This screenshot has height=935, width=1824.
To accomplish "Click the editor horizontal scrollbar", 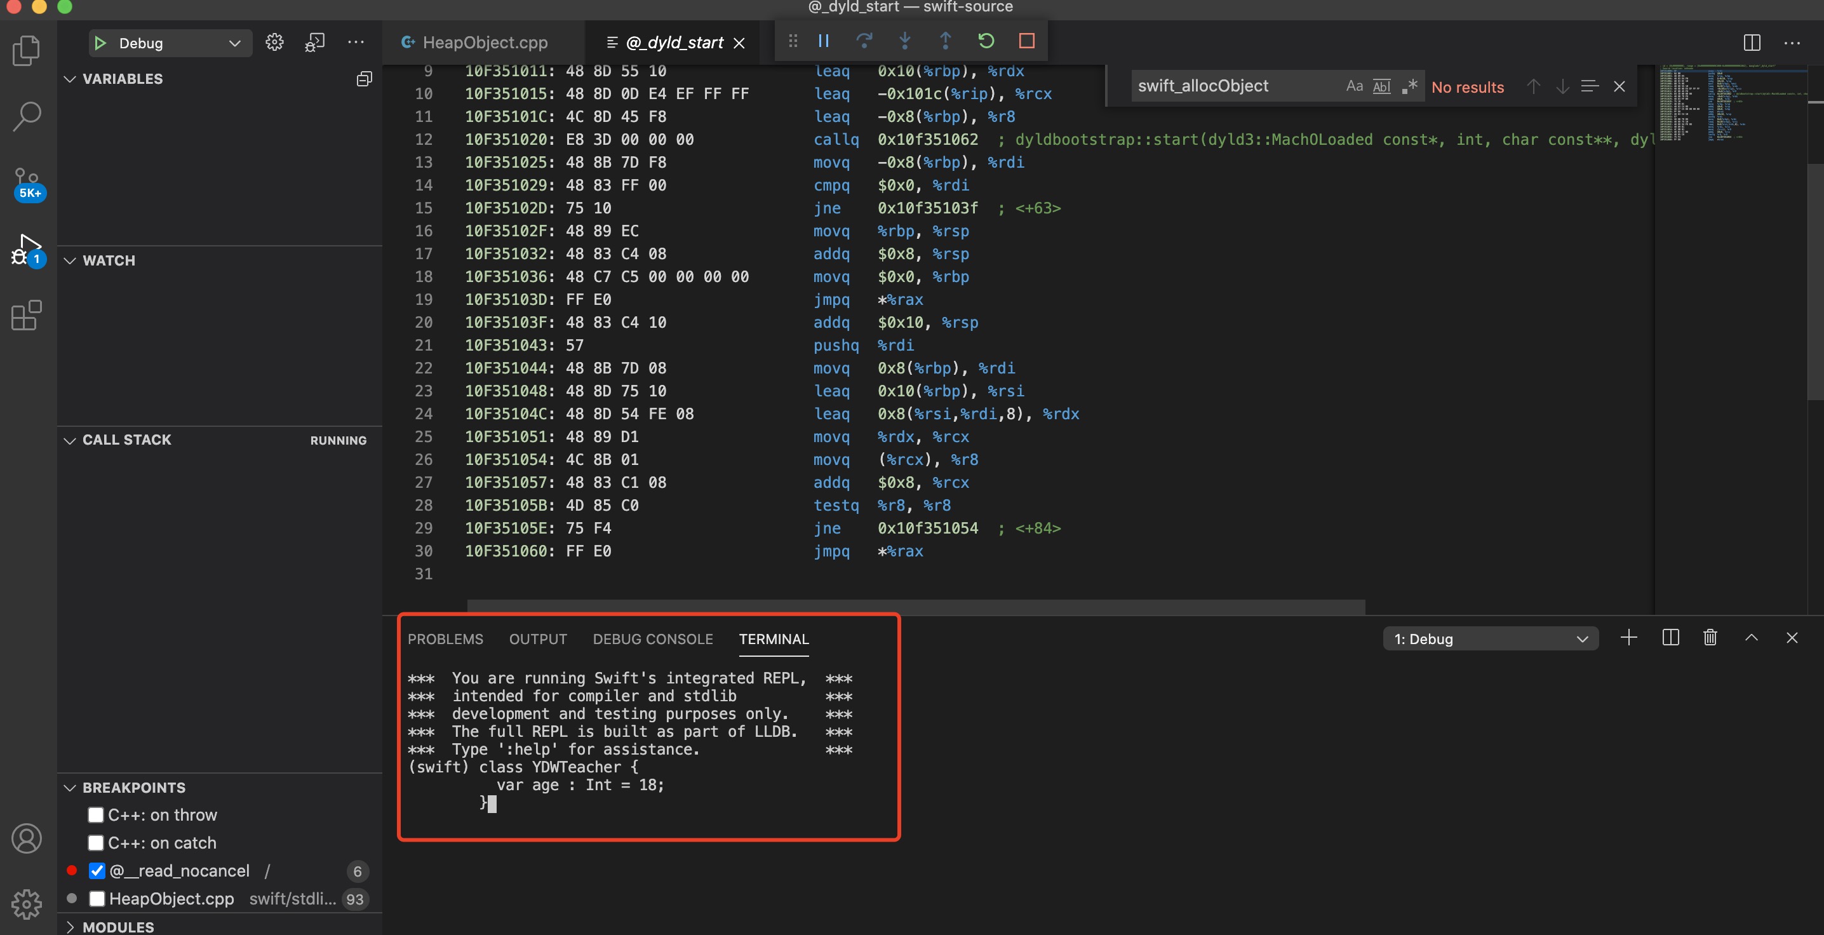I will (x=916, y=607).
